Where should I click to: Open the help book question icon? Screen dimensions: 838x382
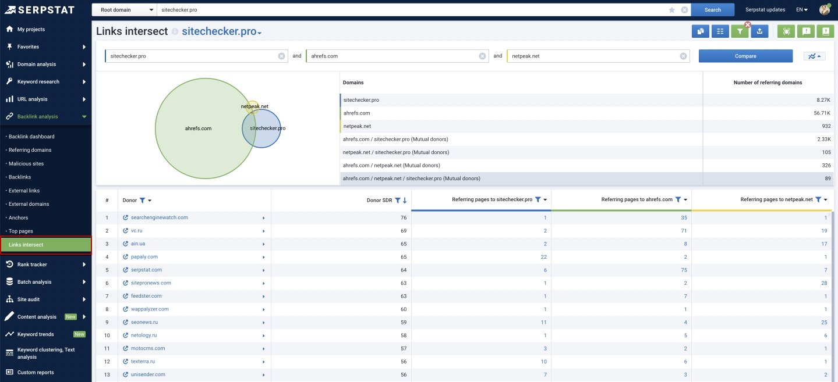point(825,31)
